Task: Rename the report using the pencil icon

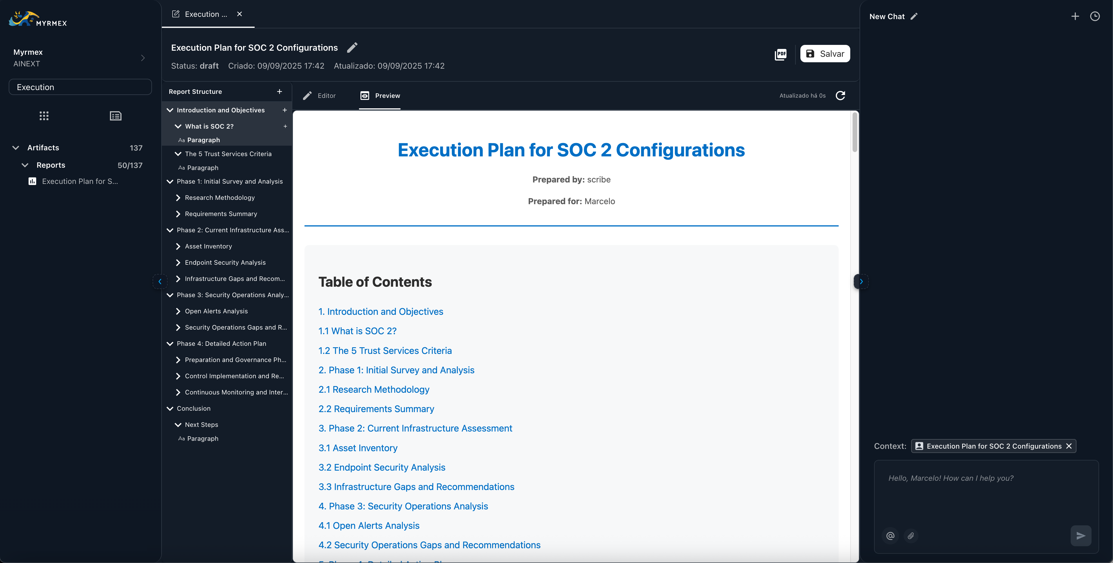Action: [352, 47]
